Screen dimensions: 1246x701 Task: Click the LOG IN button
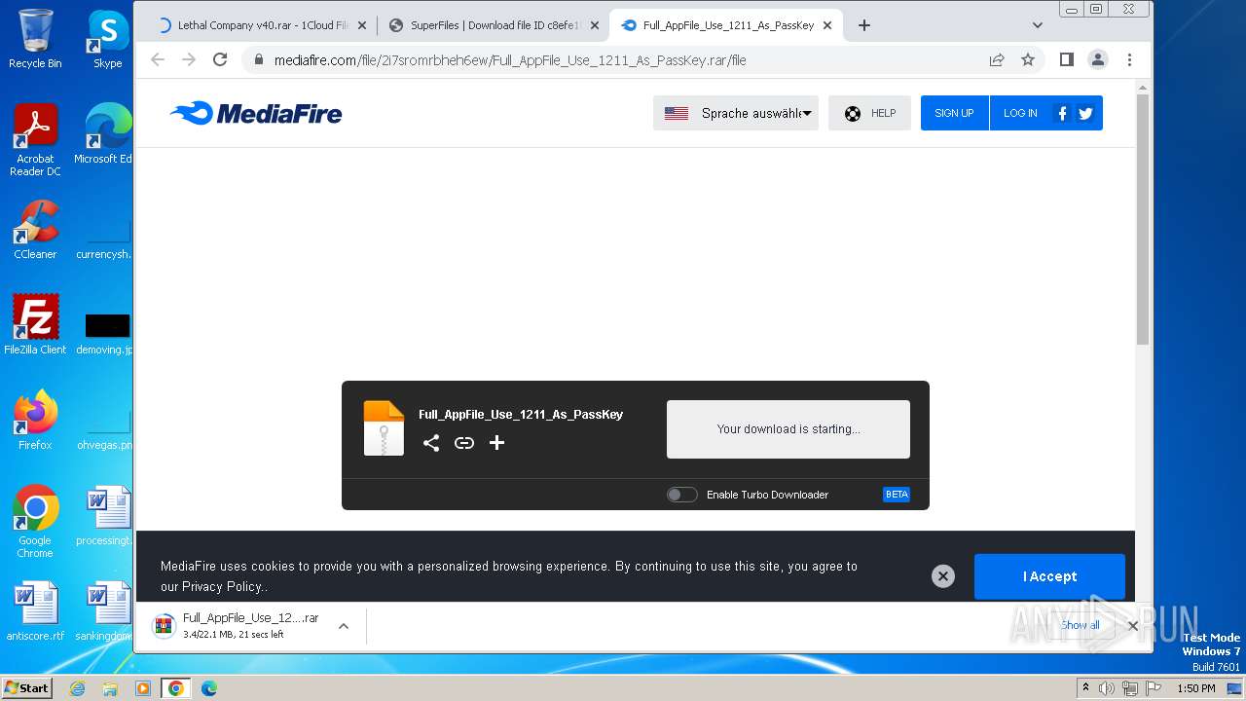(1020, 113)
